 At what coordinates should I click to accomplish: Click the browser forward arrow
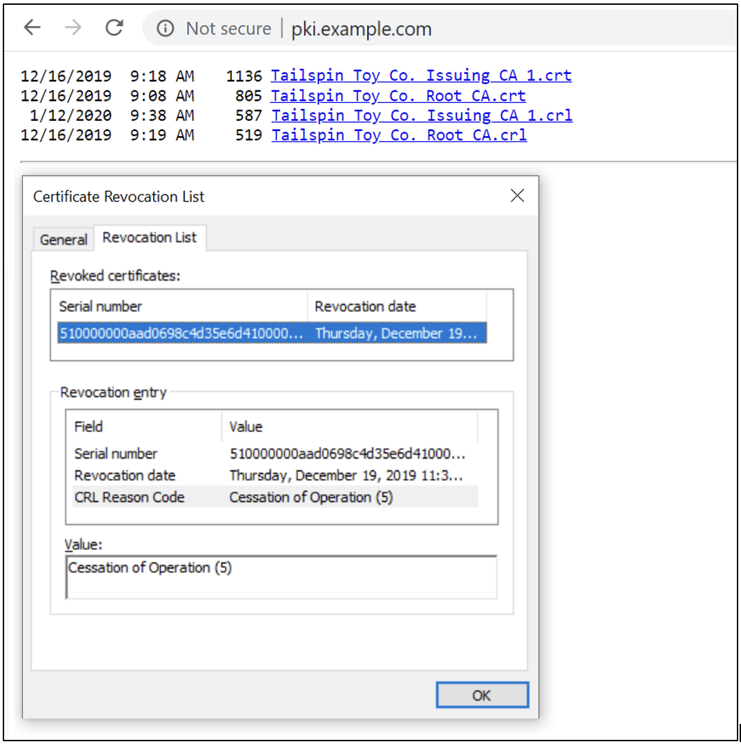72,28
